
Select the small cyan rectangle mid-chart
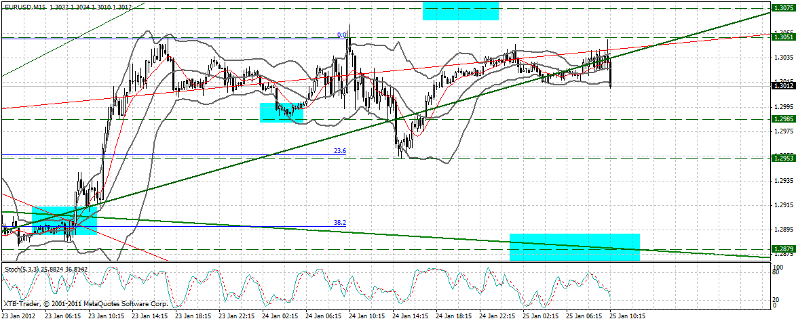(281, 112)
